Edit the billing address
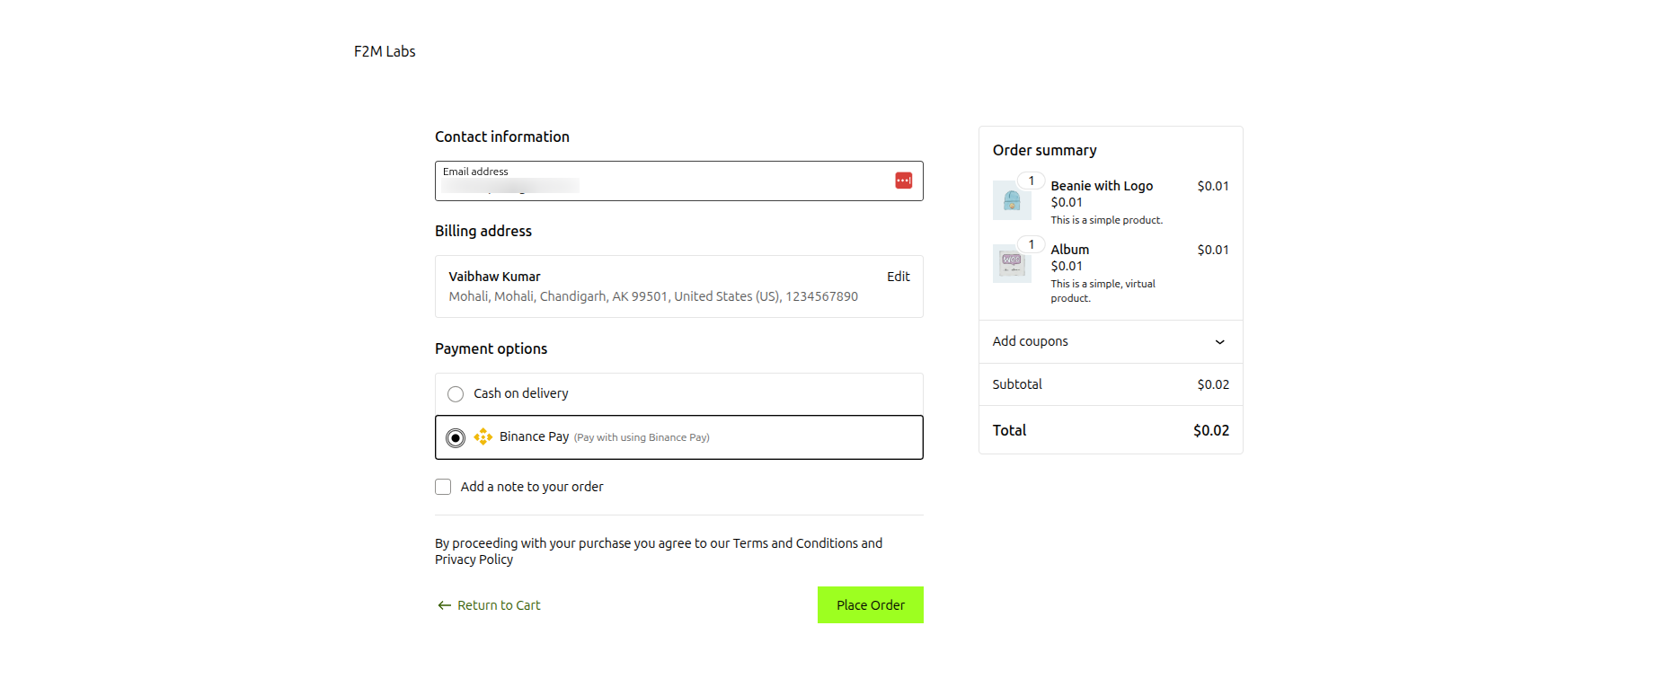The image size is (1665, 696). (899, 277)
